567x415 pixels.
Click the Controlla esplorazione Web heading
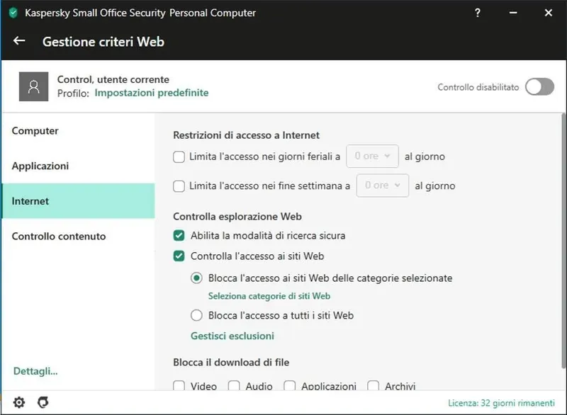[x=237, y=216]
